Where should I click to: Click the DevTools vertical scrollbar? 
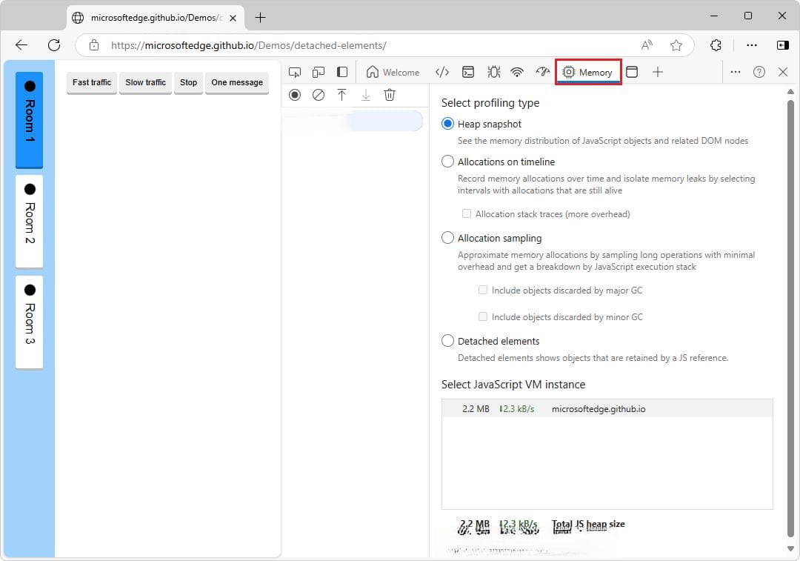coord(790,319)
